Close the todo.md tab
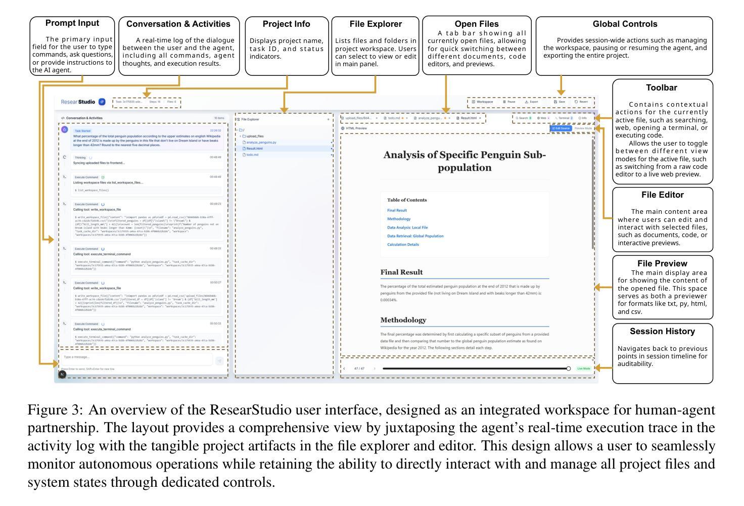744x506 pixels. coord(407,118)
